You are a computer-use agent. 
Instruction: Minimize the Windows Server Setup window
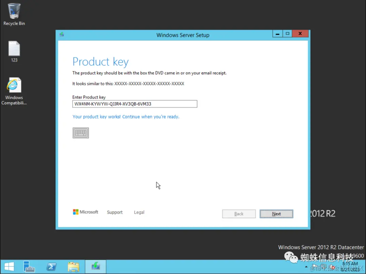[278, 34]
